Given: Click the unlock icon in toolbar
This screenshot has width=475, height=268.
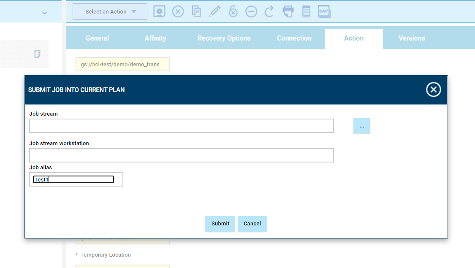Looking at the screenshot, I should coord(233,11).
